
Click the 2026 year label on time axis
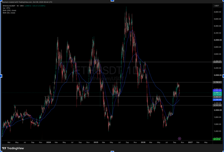143,142
